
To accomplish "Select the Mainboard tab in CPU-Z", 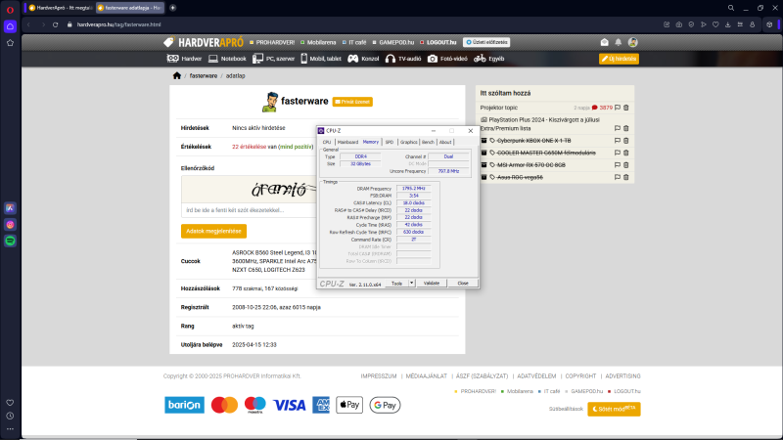I will (347, 142).
